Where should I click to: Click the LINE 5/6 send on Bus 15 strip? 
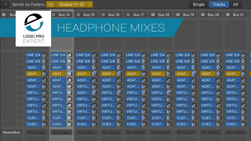pyautogui.click(x=83, y=61)
